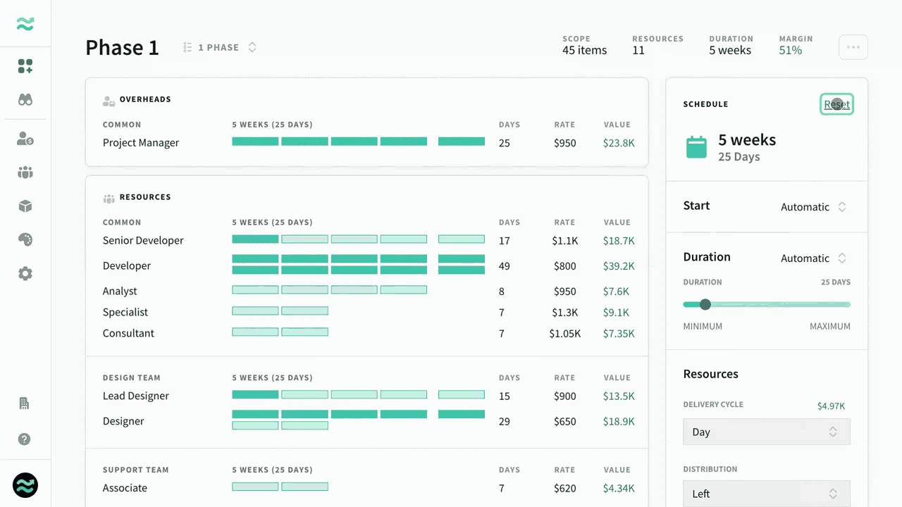The image size is (902, 507).
Task: Expand the Delivery Cycle Day dropdown
Action: (767, 432)
